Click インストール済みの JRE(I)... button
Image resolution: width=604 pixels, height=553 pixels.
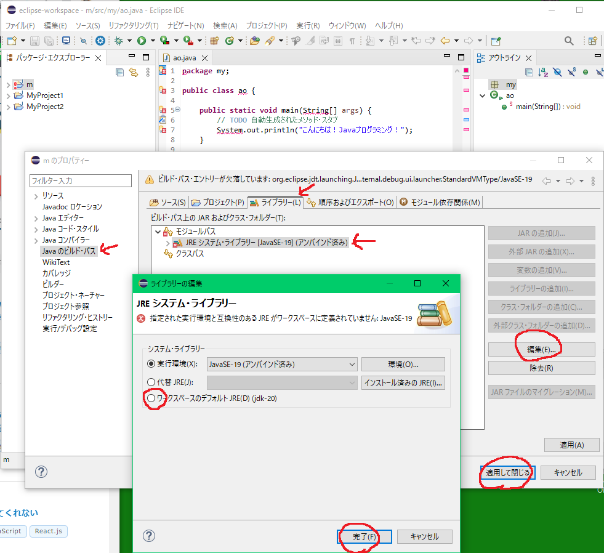click(403, 382)
